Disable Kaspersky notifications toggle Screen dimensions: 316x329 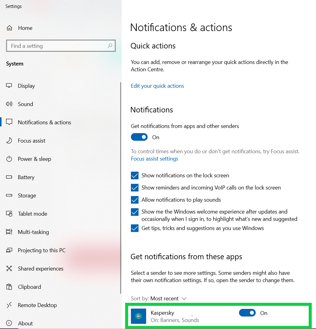click(x=247, y=313)
